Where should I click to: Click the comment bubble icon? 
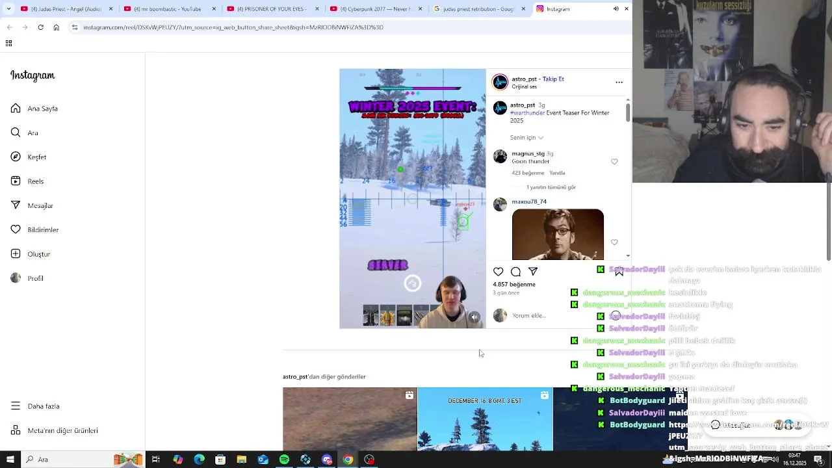point(515,272)
